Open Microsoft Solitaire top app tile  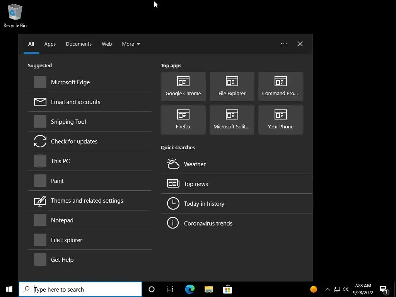coord(232,120)
